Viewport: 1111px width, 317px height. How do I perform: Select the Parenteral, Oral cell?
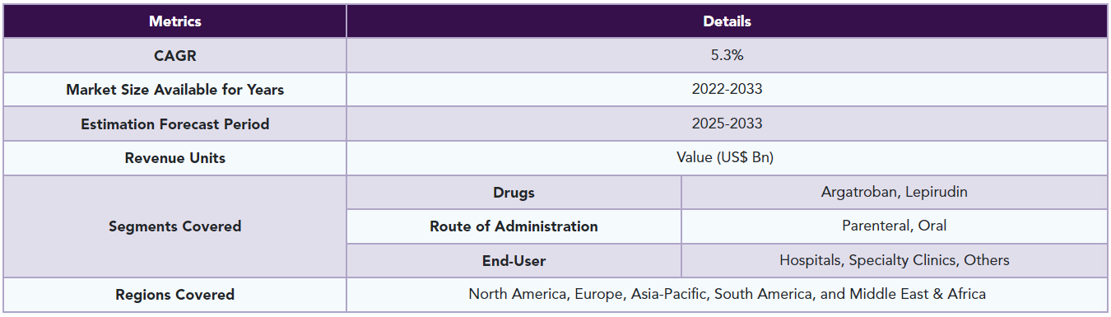pos(895,226)
